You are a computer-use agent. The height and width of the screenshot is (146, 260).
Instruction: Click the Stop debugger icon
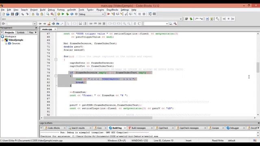[144, 14]
